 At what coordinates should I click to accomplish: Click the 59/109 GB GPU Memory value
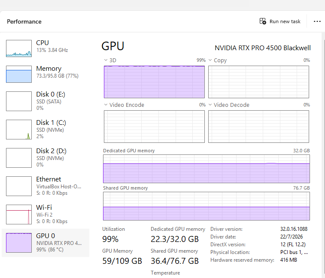(122, 261)
